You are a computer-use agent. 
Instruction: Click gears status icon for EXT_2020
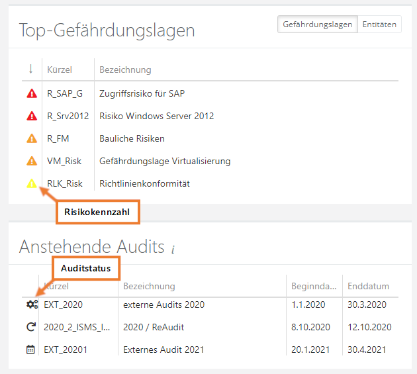(31, 305)
